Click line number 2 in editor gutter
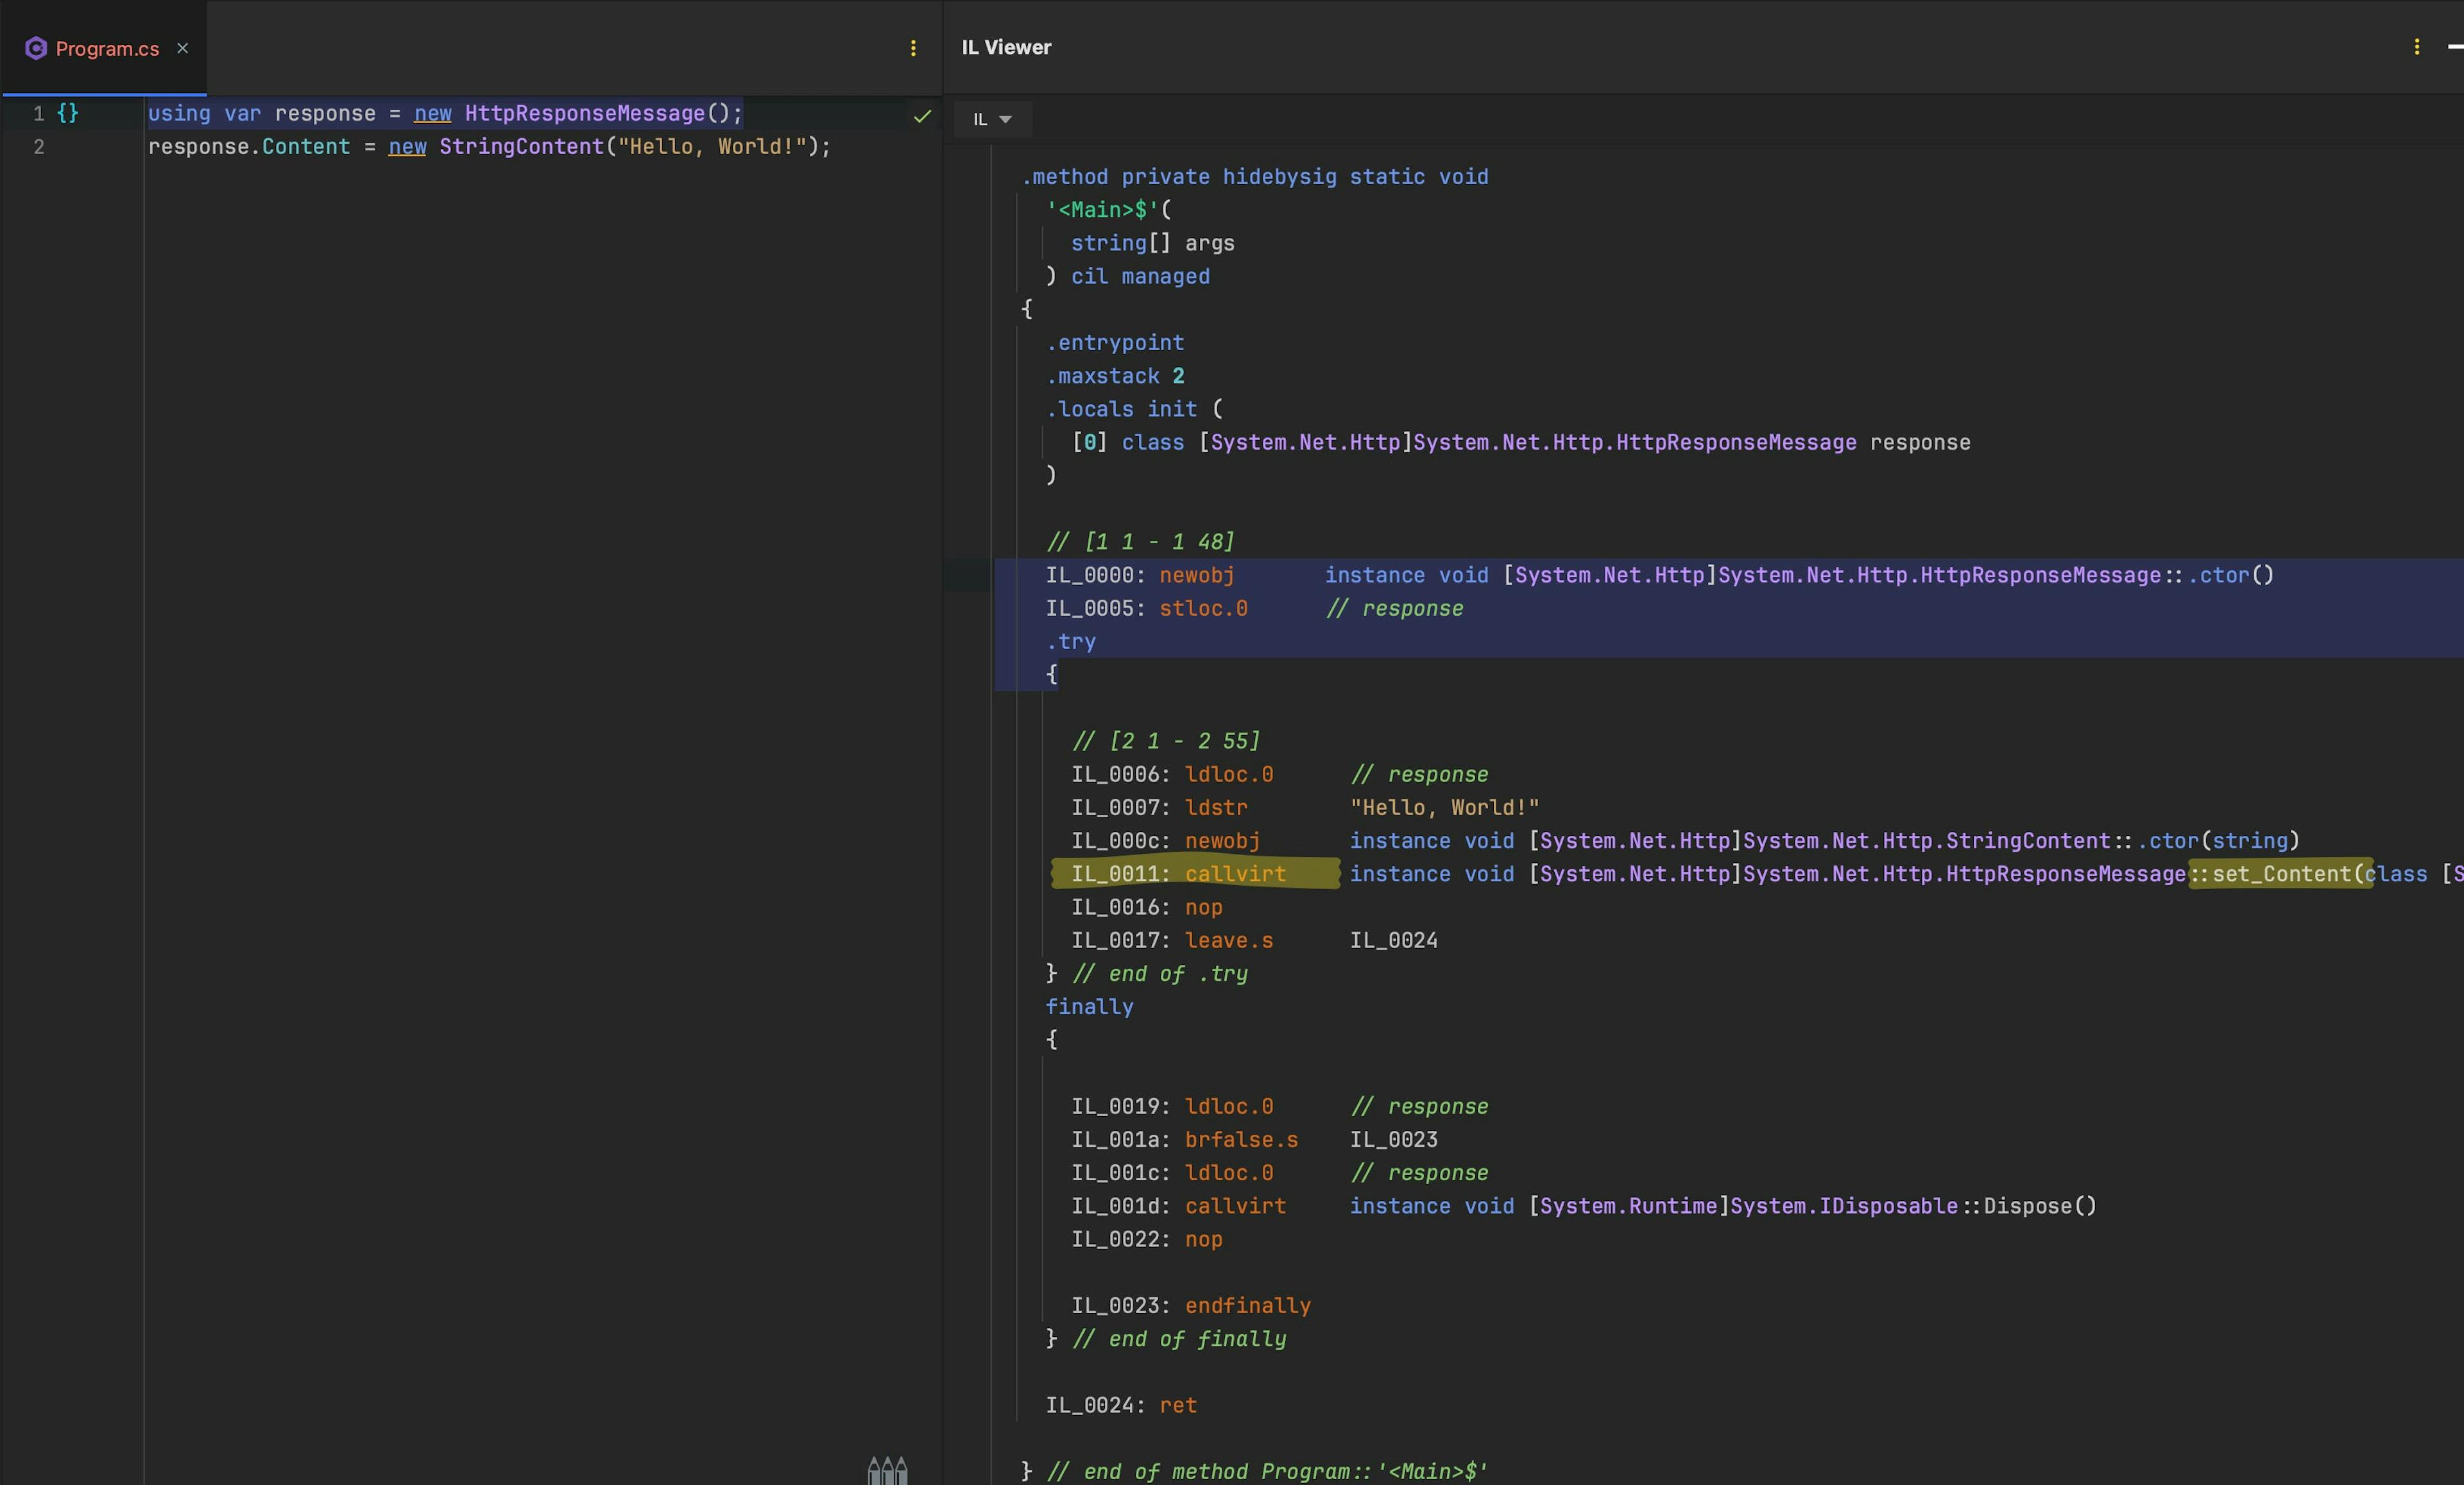This screenshot has height=1485, width=2464. (39, 147)
